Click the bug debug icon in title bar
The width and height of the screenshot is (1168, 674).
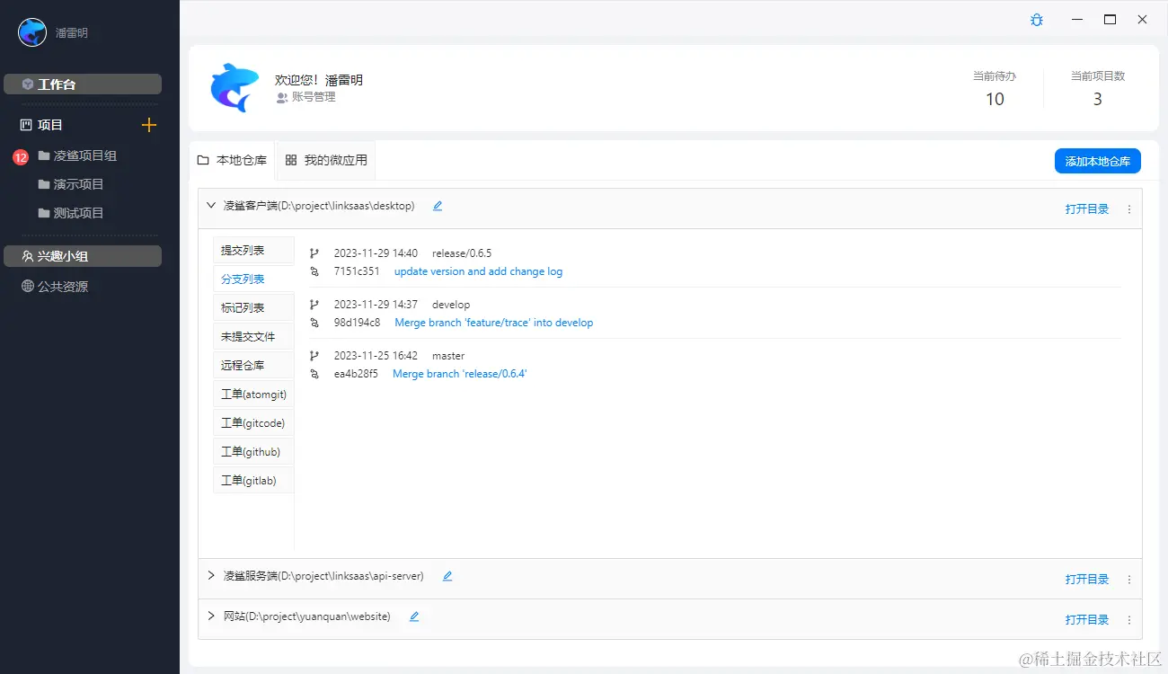point(1037,20)
